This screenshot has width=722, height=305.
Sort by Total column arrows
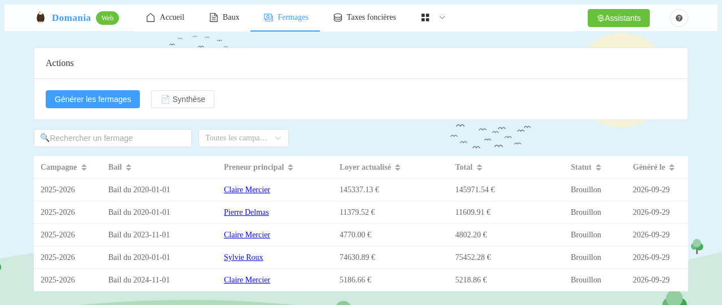coord(479,167)
